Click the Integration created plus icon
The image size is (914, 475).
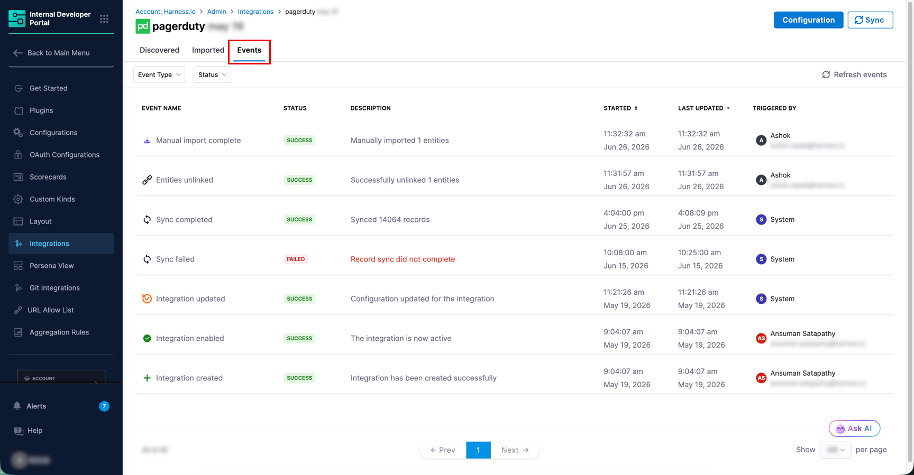[147, 378]
